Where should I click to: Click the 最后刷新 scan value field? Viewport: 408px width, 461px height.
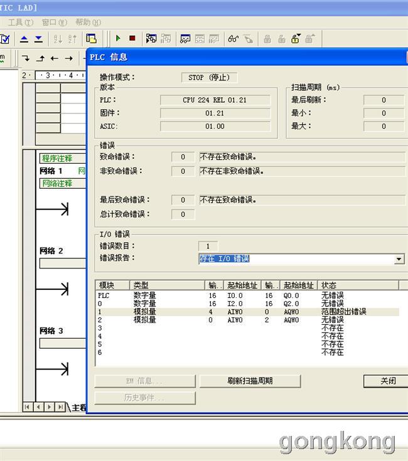coord(384,100)
